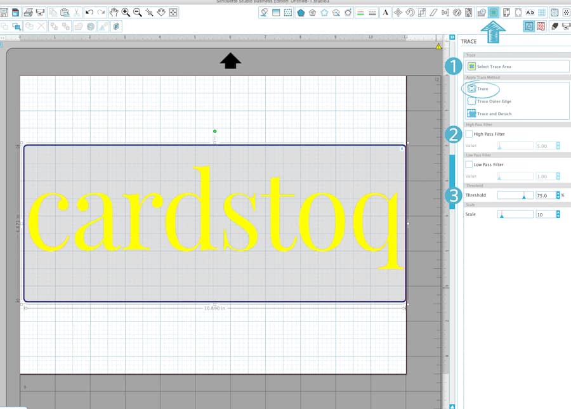Open the highlighted Trace panel icon
The image size is (571, 409).
click(494, 13)
